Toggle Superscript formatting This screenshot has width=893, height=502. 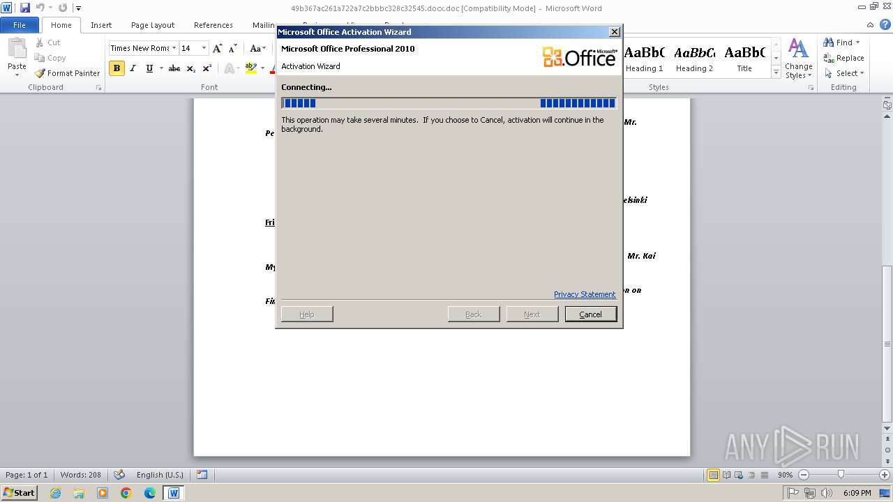(207, 68)
